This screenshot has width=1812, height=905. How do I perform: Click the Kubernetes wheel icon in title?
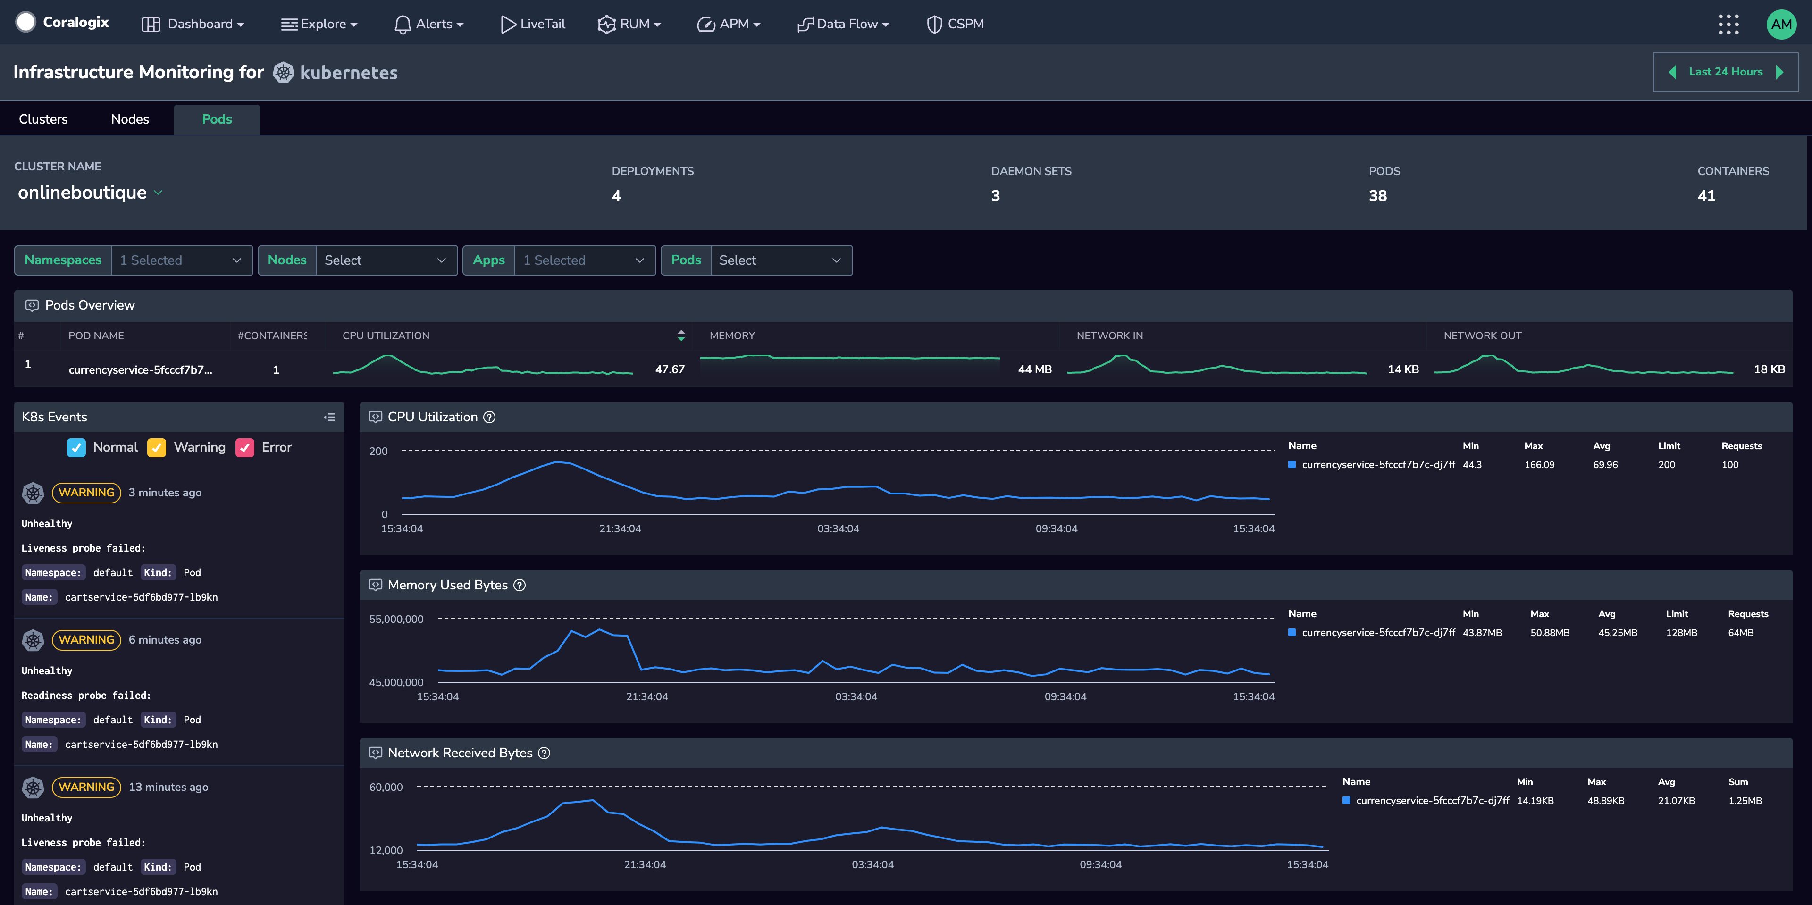[284, 72]
